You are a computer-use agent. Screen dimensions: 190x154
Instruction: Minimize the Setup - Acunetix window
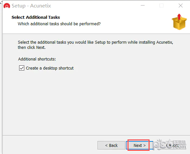[143, 5]
